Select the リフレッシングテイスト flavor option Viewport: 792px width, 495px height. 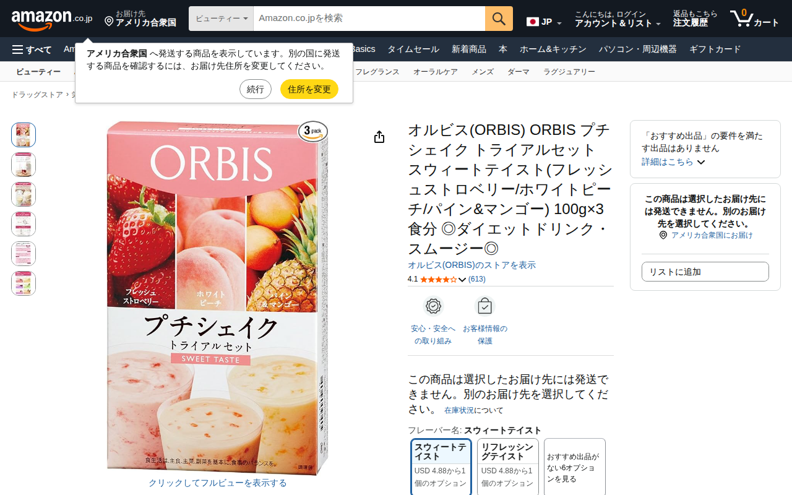(x=508, y=467)
